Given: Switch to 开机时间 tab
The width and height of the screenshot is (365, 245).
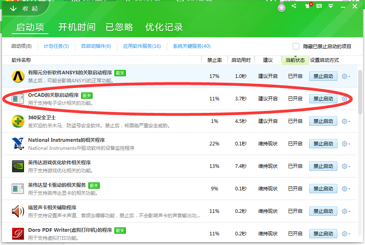Looking at the screenshot, I should coord(77,27).
